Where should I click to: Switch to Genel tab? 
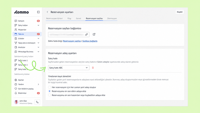point(79,18)
